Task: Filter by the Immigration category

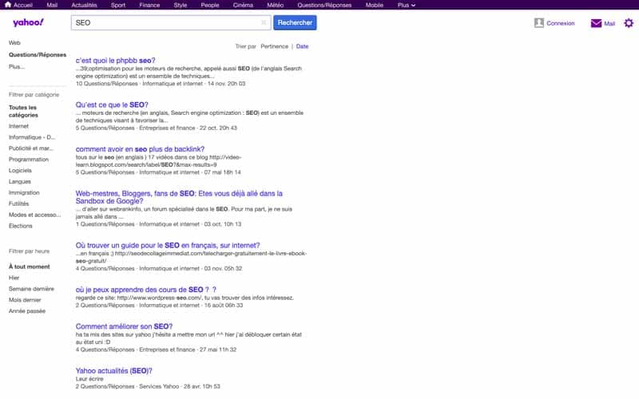Action: pos(24,192)
